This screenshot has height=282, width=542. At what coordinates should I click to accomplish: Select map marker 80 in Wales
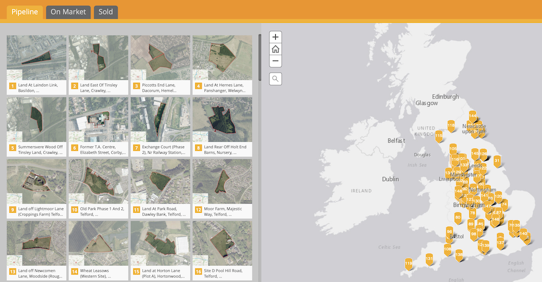(x=458, y=218)
